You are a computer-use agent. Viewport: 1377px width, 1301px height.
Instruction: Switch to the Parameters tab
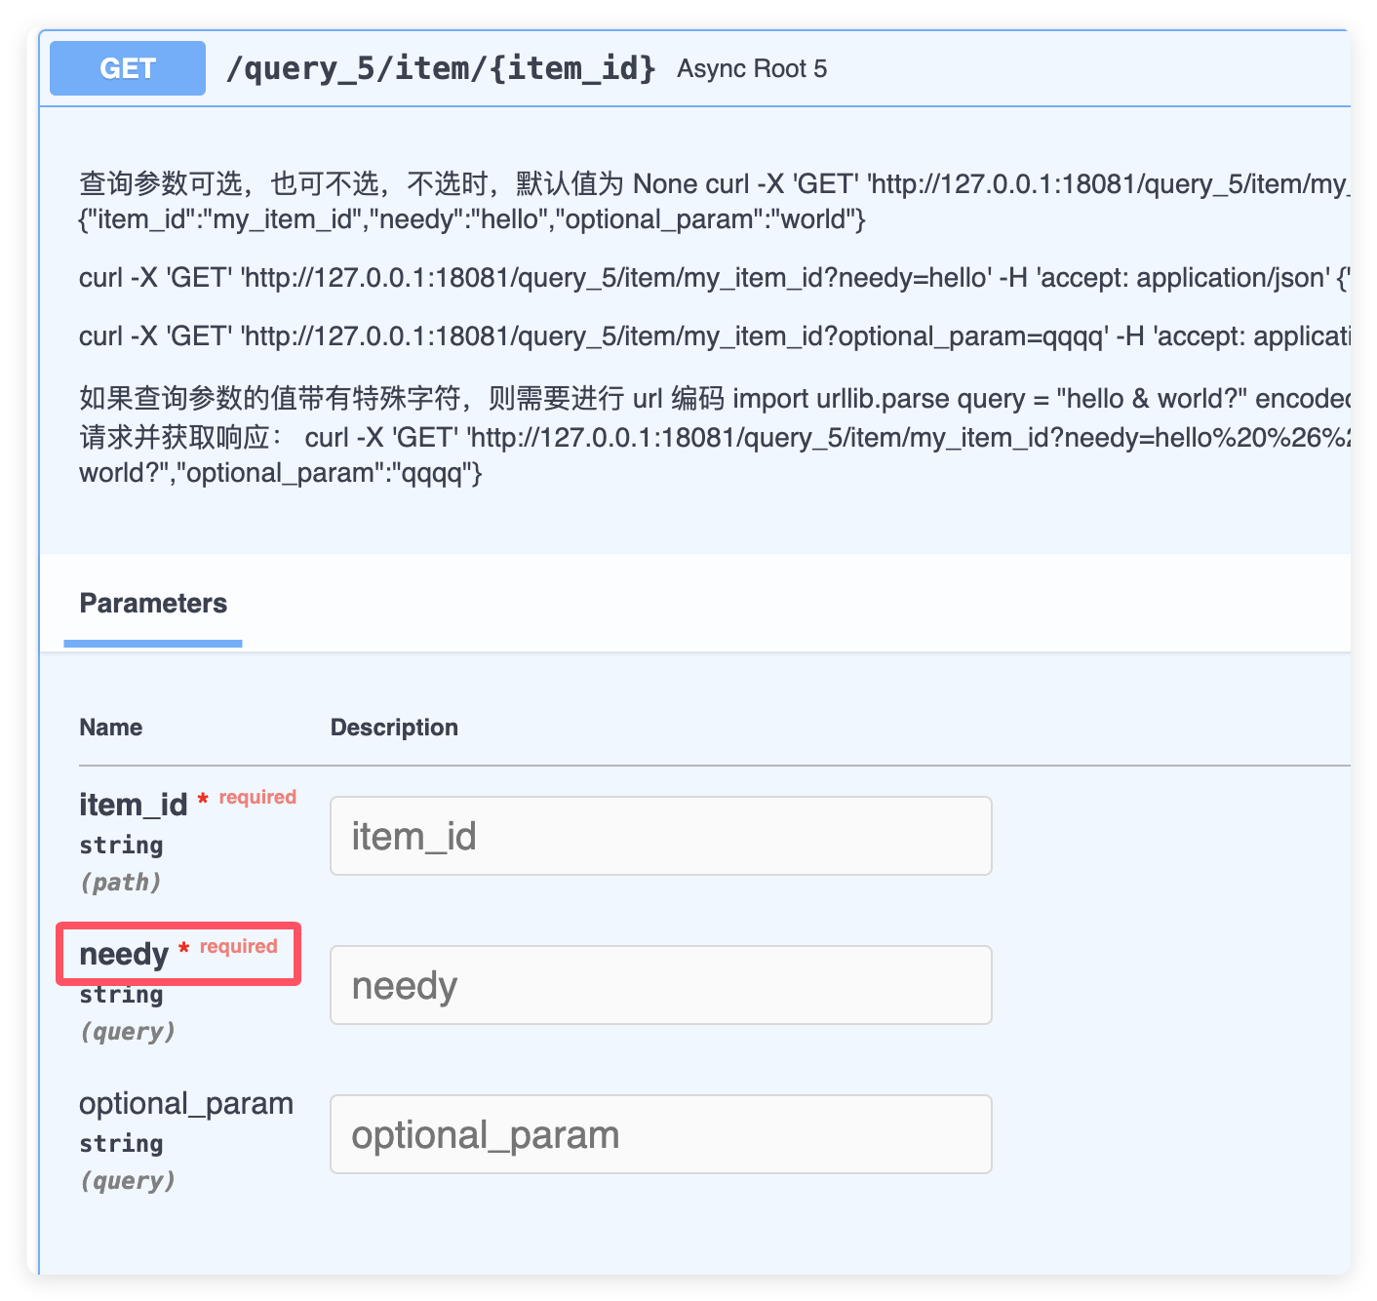[153, 604]
